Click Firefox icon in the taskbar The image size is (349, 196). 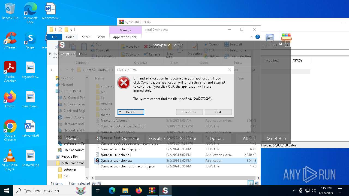point(139,191)
